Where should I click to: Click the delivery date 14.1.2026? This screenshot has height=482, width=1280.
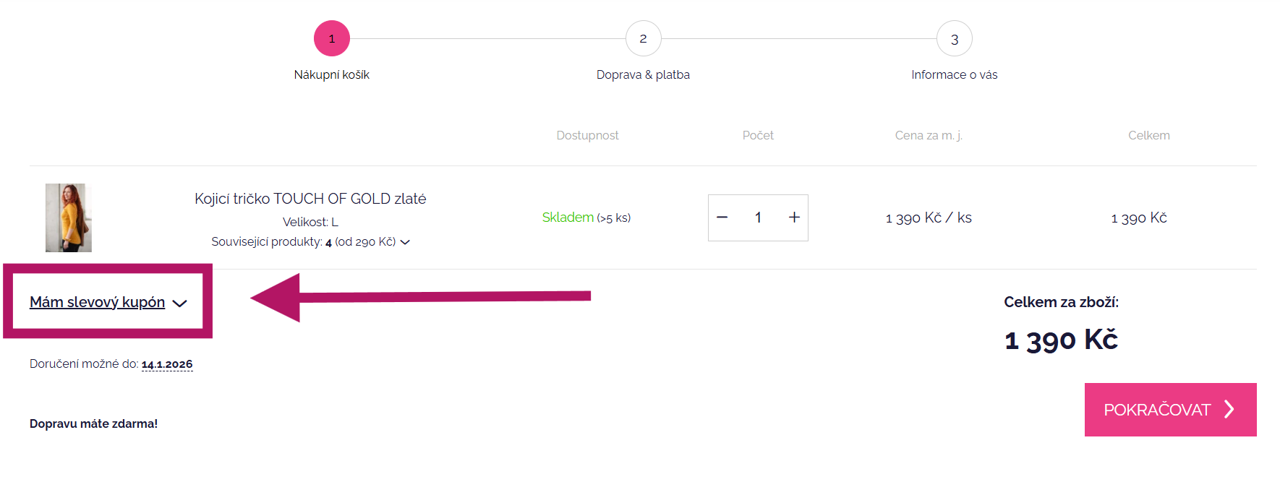pos(167,364)
